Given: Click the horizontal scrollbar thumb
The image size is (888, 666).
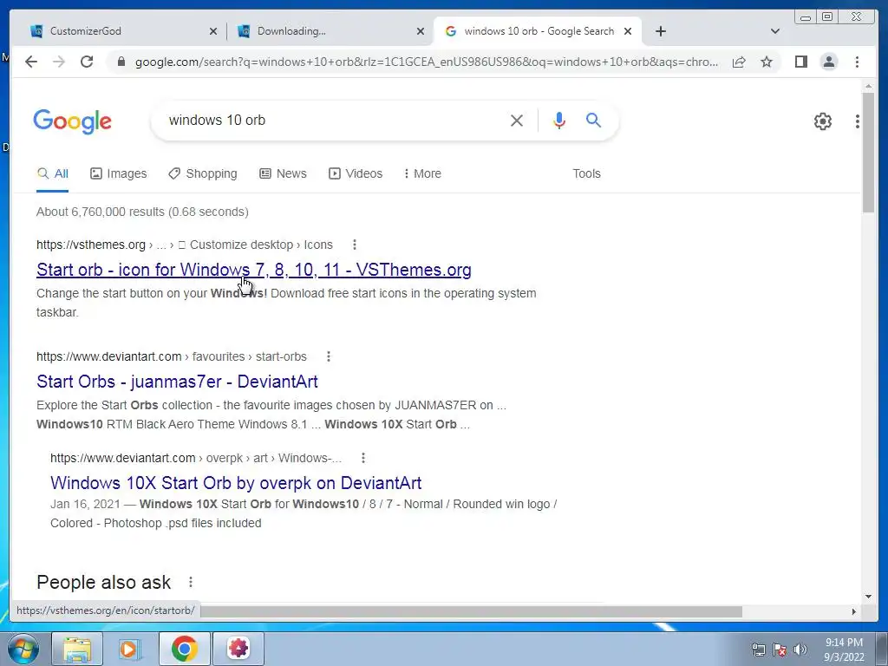Looking at the screenshot, I should (x=471, y=611).
